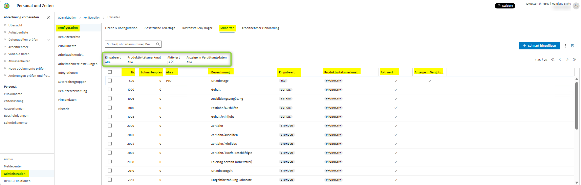Image resolution: width=581 pixels, height=185 pixels.
Task: Click Aktiviert checkmark in Entgeltfortzahlung Lohnsatz row
Action: click(x=396, y=180)
